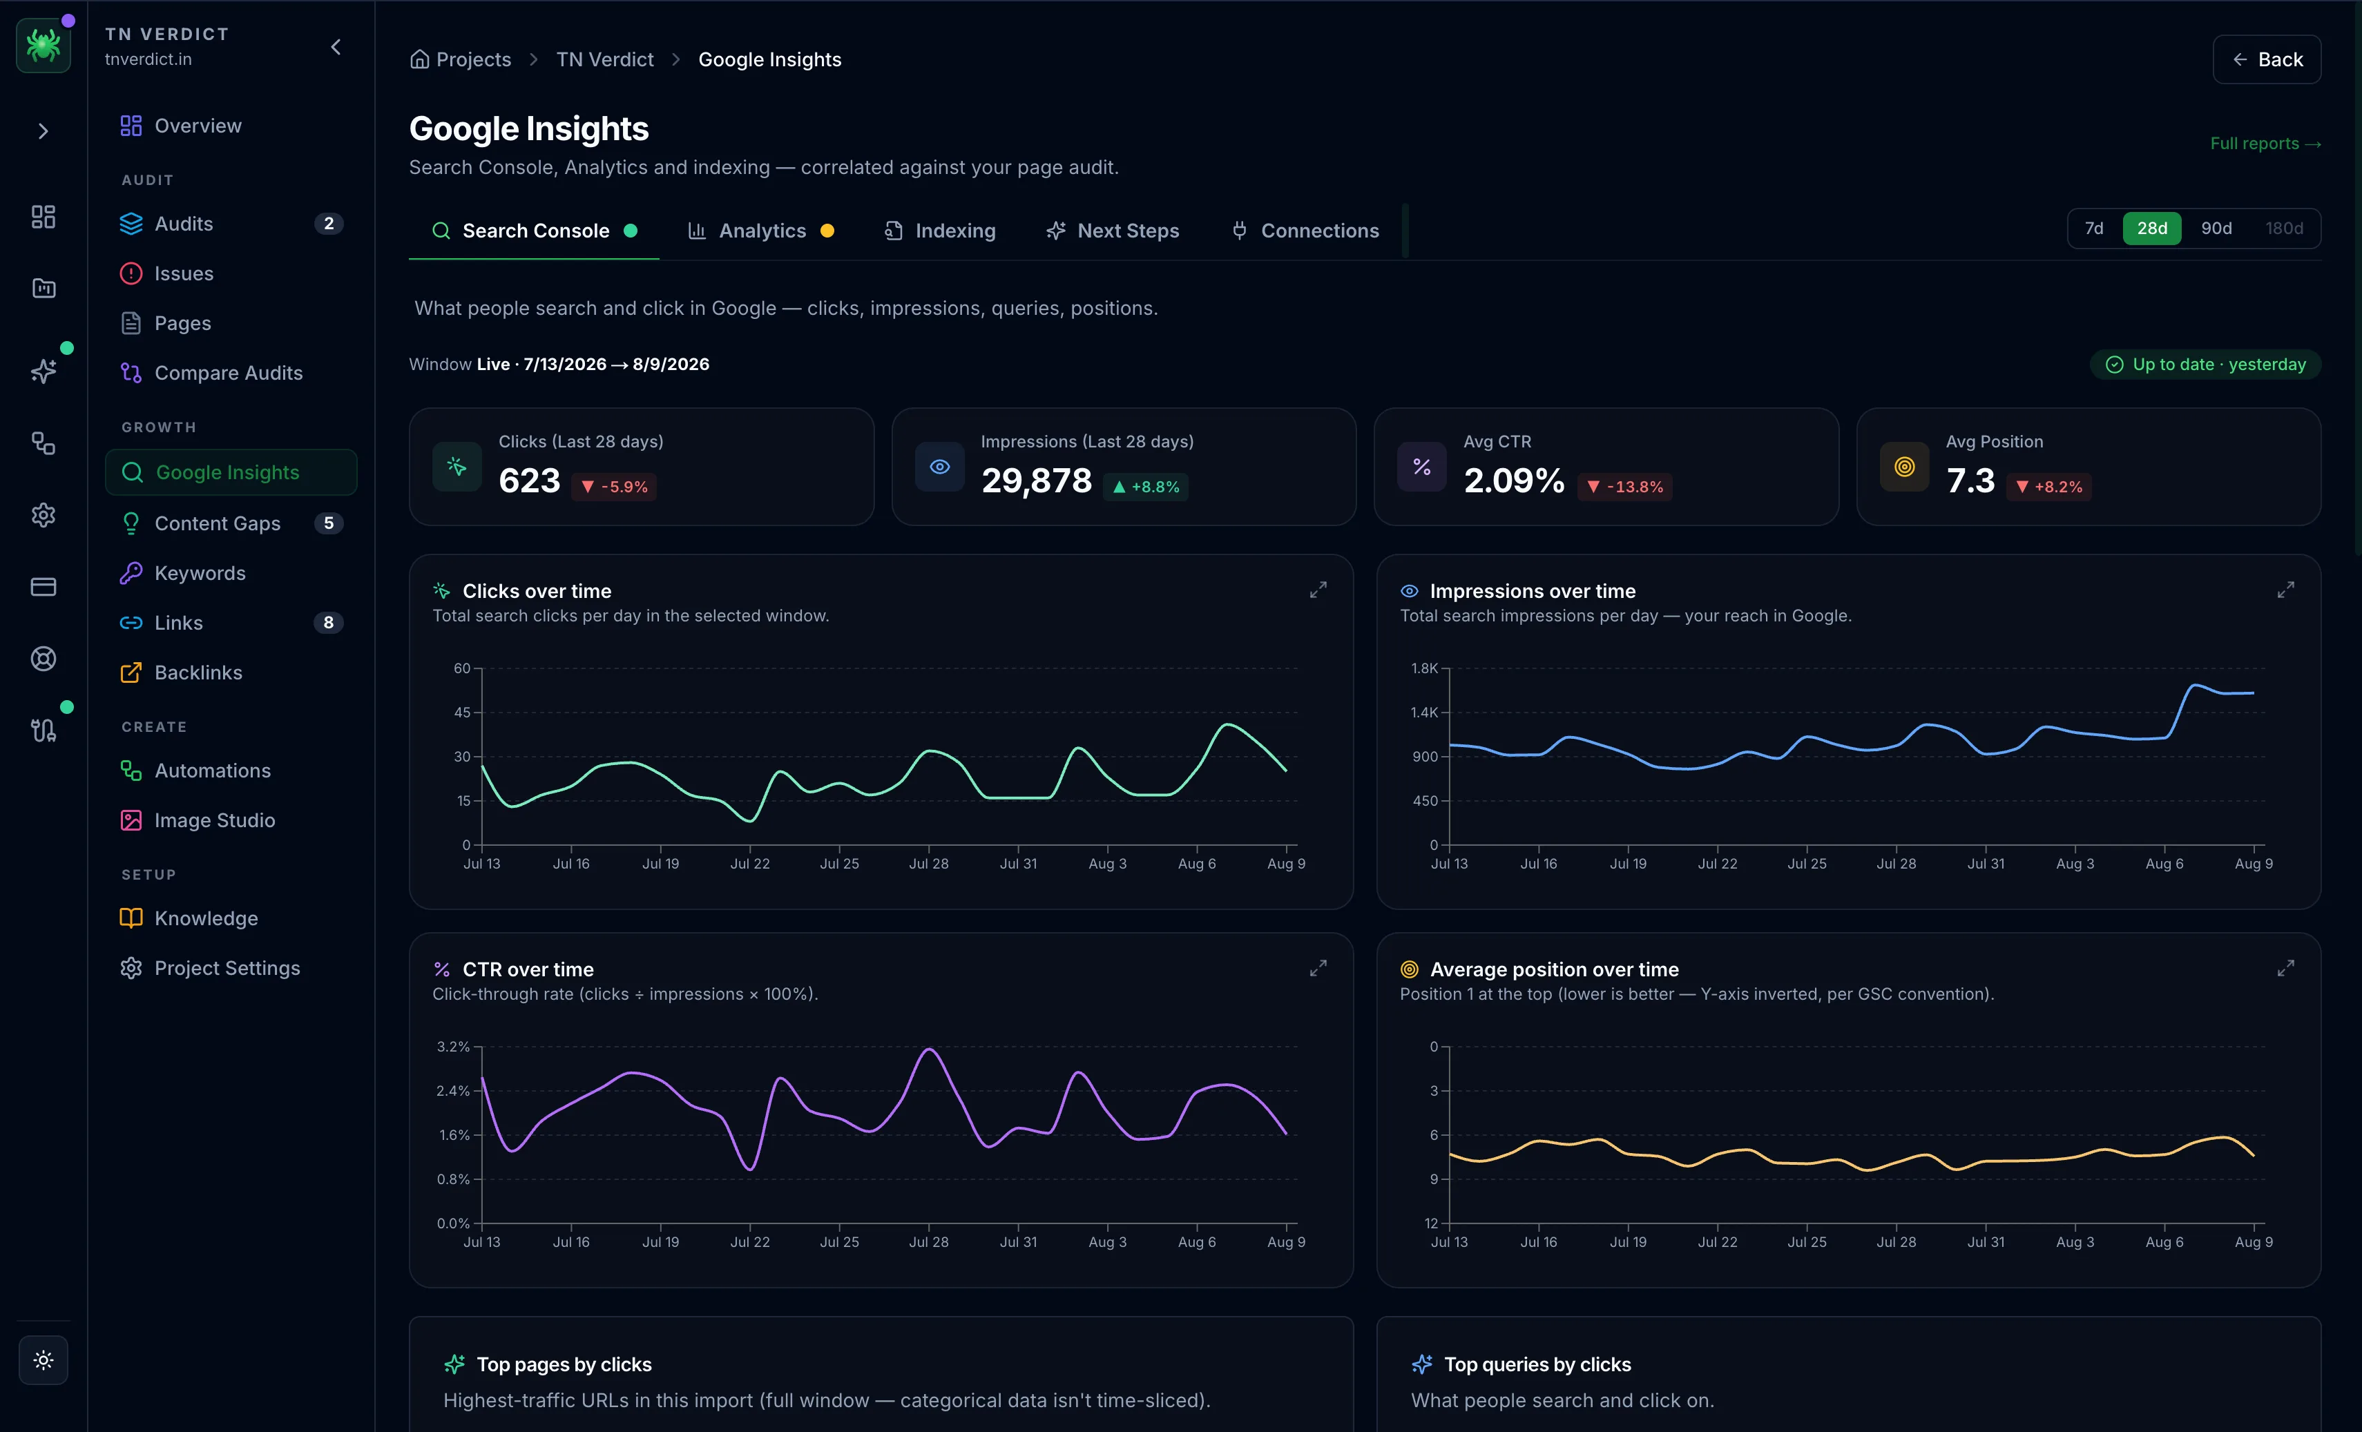The image size is (2362, 1432).
Task: Collapse the TN Verdict sidebar chevron
Action: [x=336, y=47]
